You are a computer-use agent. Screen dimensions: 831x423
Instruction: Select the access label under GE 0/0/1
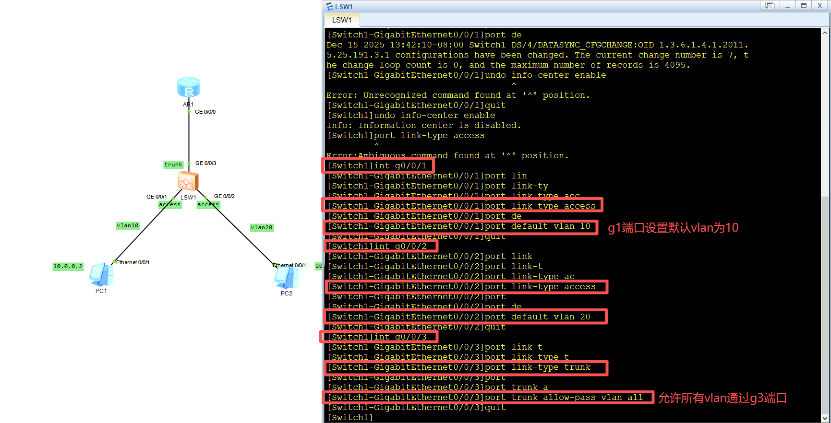(x=170, y=204)
